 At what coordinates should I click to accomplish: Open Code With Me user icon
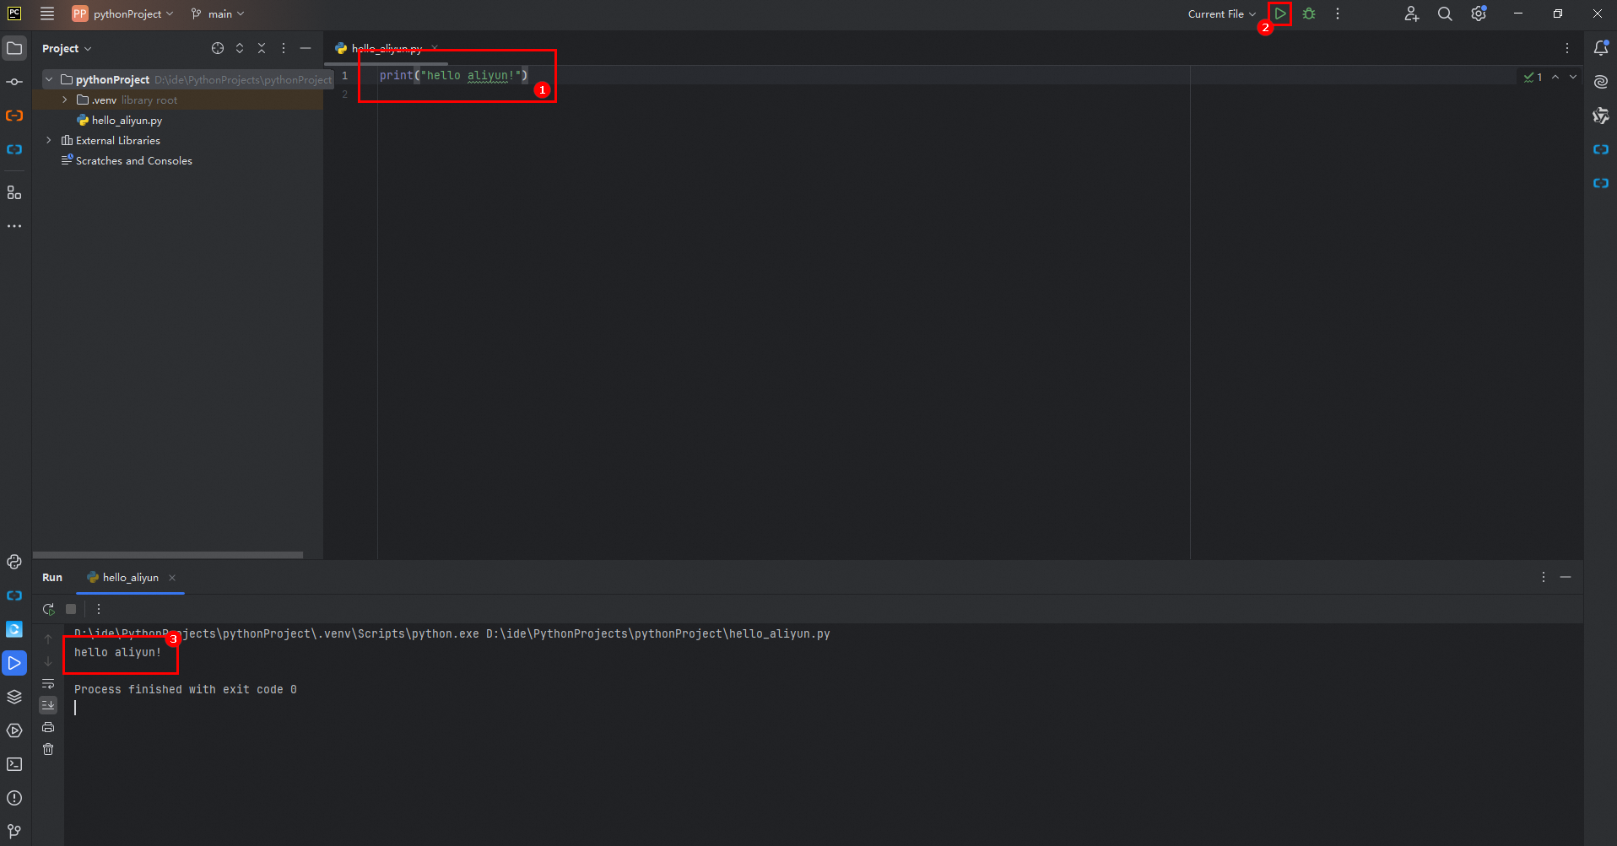(1411, 13)
